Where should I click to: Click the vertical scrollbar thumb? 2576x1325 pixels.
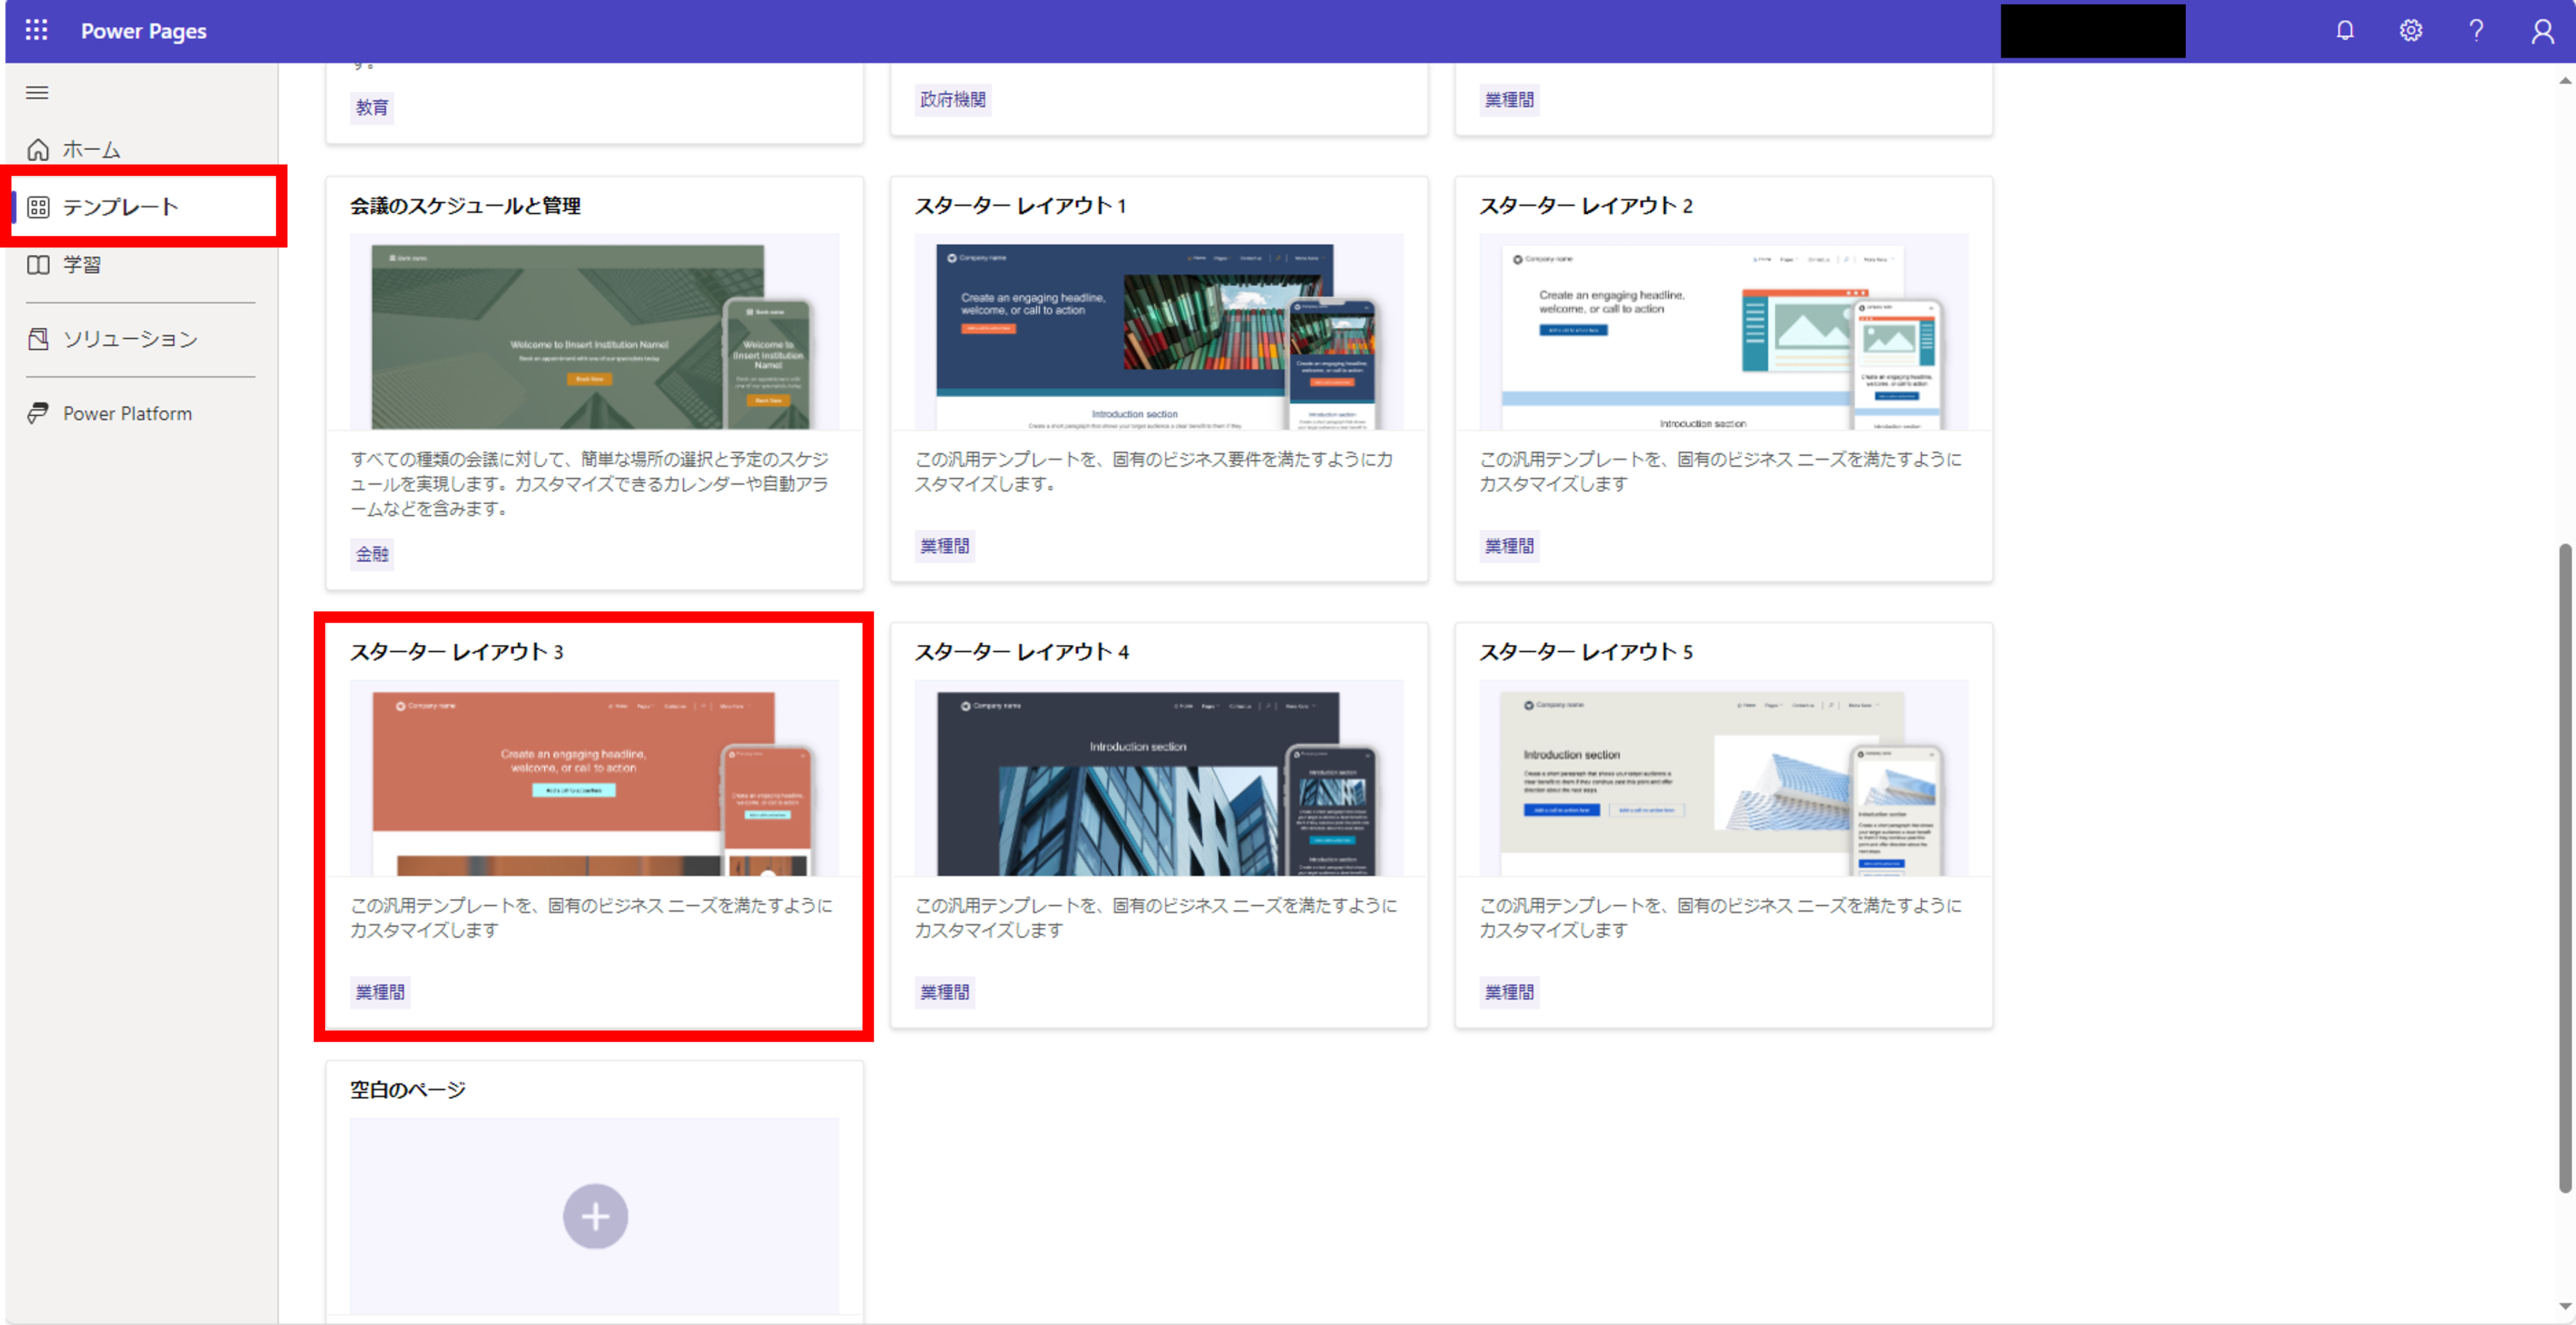point(2565,868)
